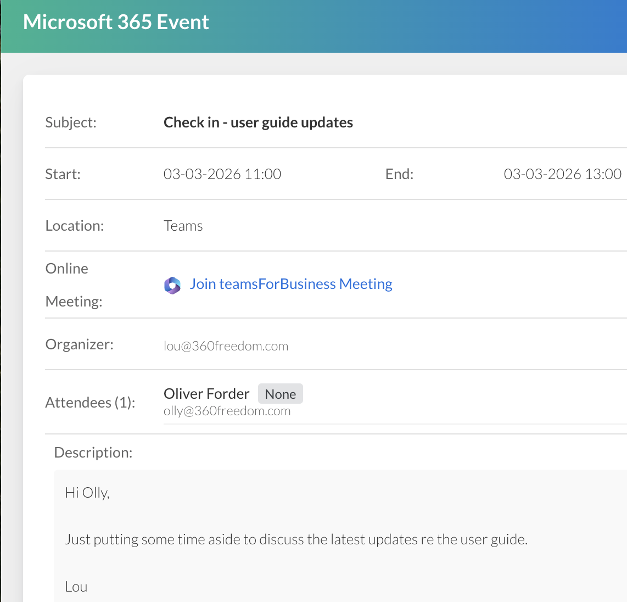
Task: Click the Microsoft 365 Event header title
Action: 116,23
